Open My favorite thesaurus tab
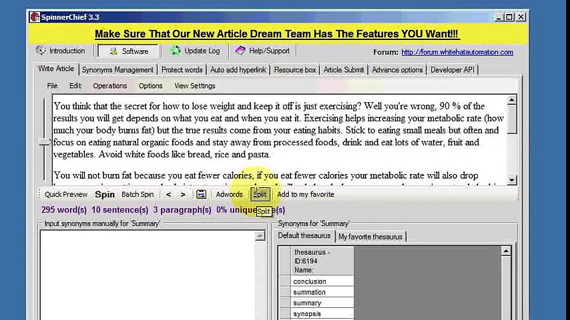This screenshot has width=570, height=320. pos(370,237)
